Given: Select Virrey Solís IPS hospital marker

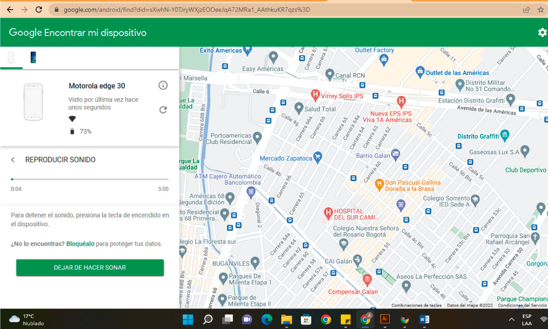Looking at the screenshot, I should pos(315,96).
